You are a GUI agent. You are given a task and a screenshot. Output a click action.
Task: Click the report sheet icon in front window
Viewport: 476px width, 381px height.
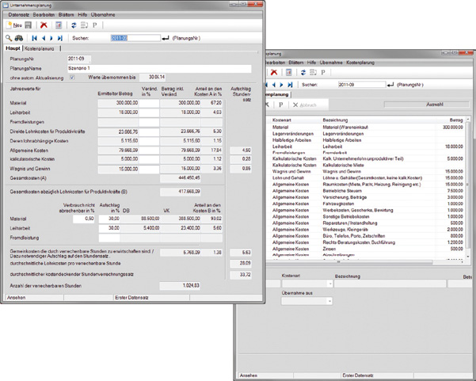[x=59, y=25]
